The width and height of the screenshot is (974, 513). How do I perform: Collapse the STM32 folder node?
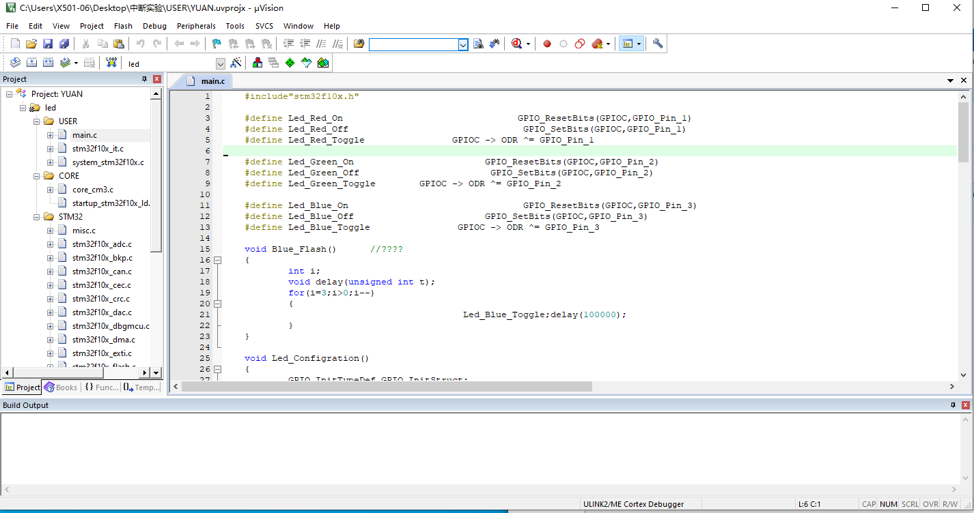pyautogui.click(x=36, y=217)
